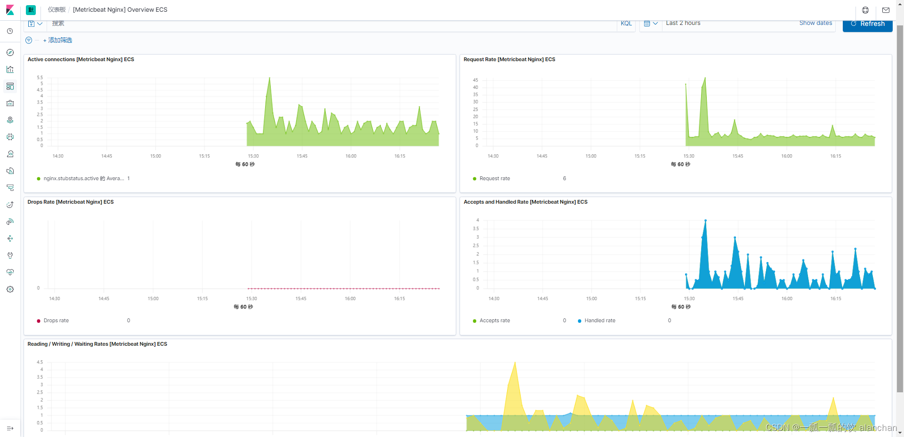This screenshot has width=904, height=437.
Task: Click red dot beside Drops rate
Action: 39,321
